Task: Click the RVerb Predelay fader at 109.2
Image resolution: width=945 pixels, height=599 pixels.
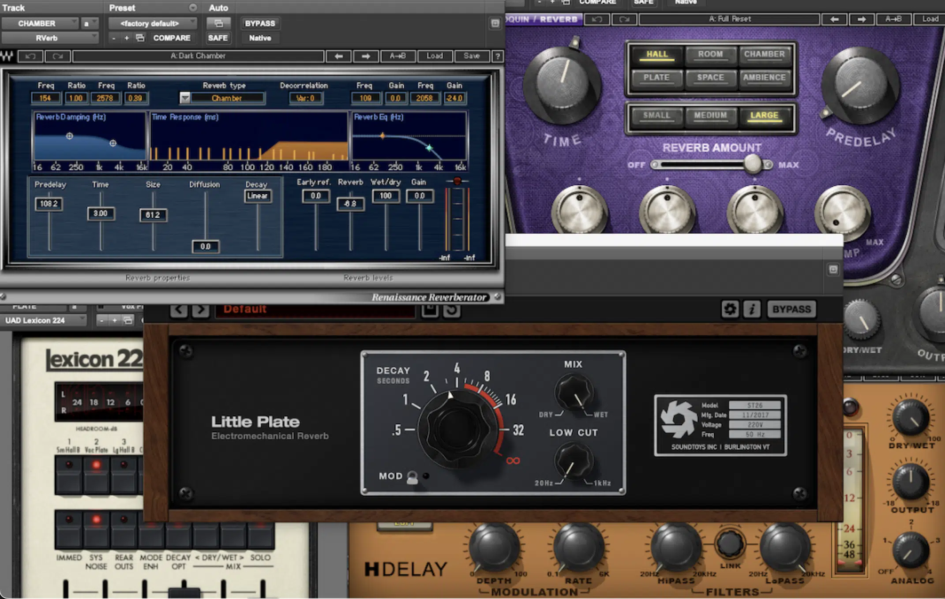Action: click(49, 204)
